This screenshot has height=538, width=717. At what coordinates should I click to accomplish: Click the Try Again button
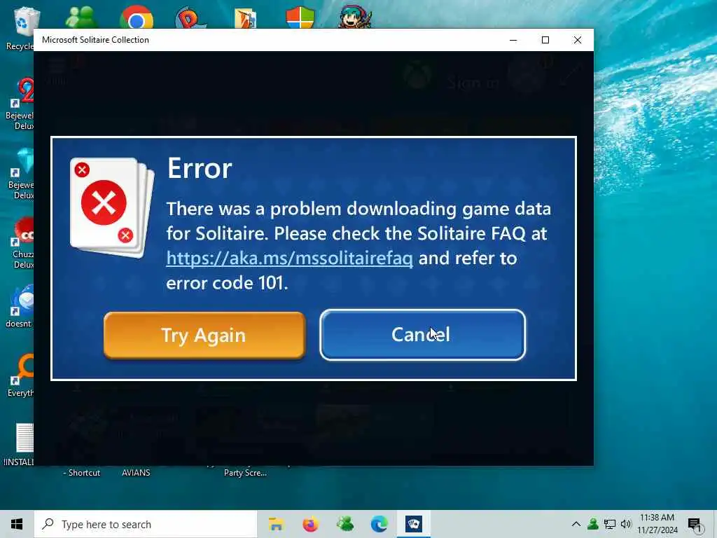(204, 335)
